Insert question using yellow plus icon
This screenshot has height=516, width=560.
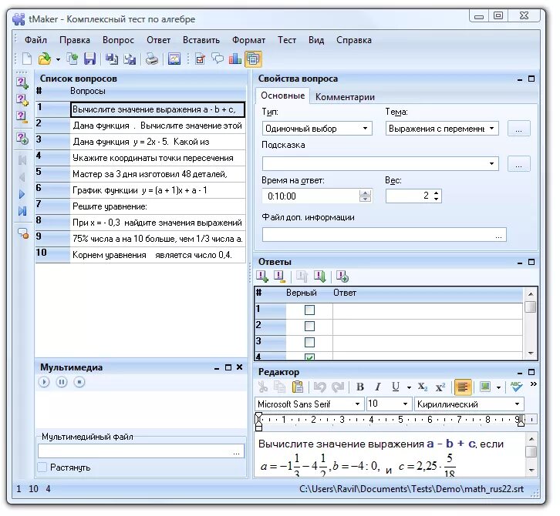pyautogui.click(x=22, y=100)
